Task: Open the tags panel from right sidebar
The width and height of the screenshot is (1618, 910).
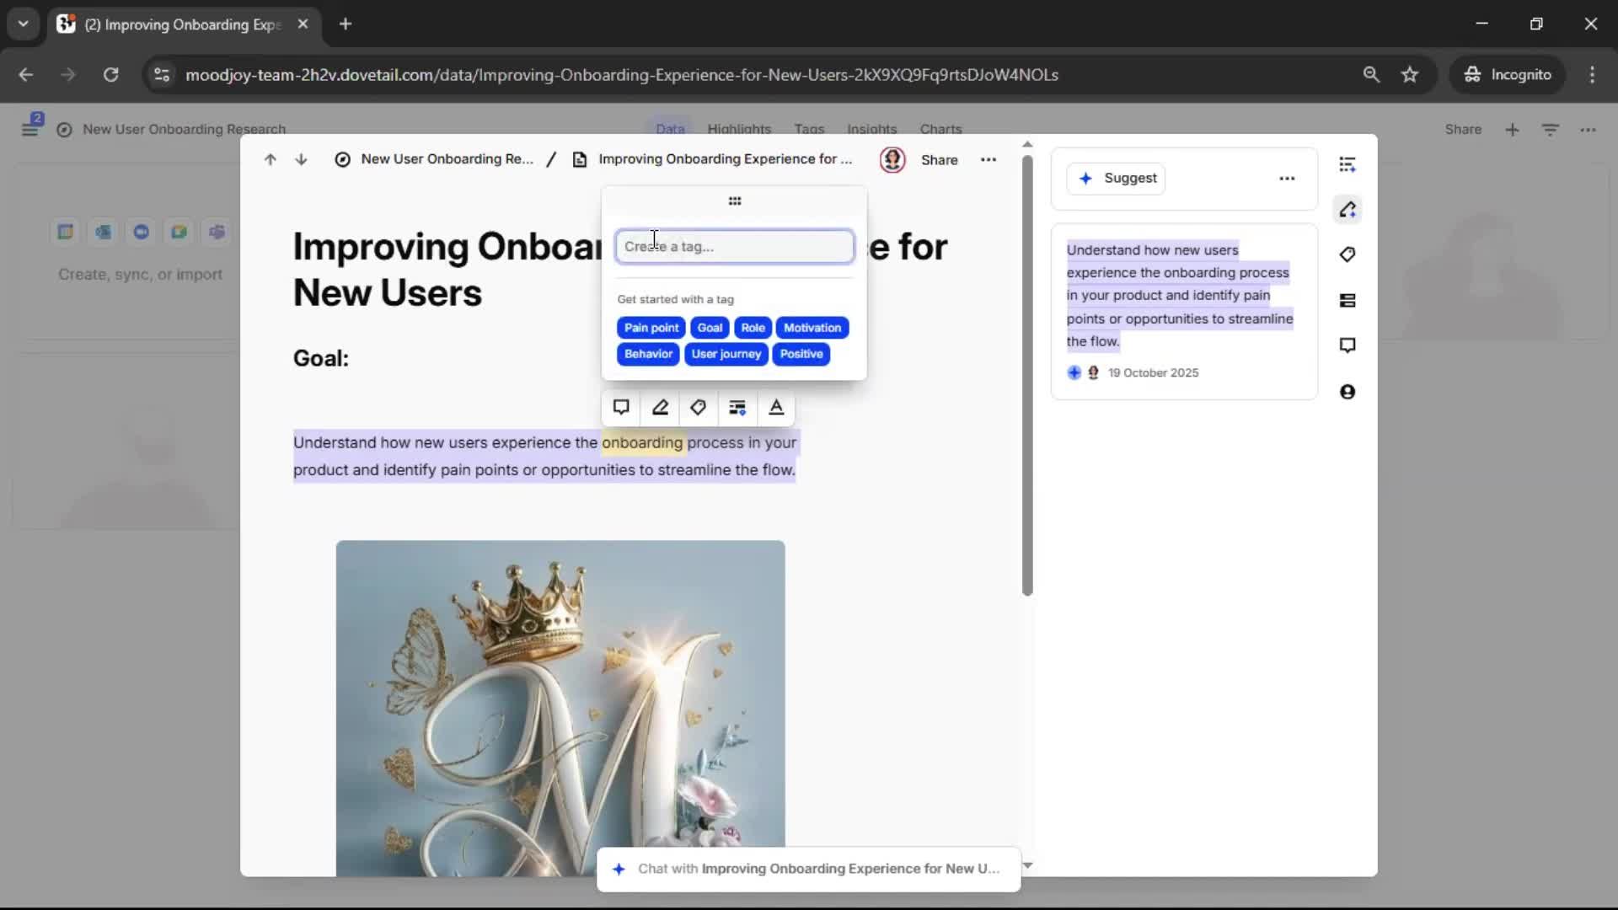Action: (x=1347, y=254)
